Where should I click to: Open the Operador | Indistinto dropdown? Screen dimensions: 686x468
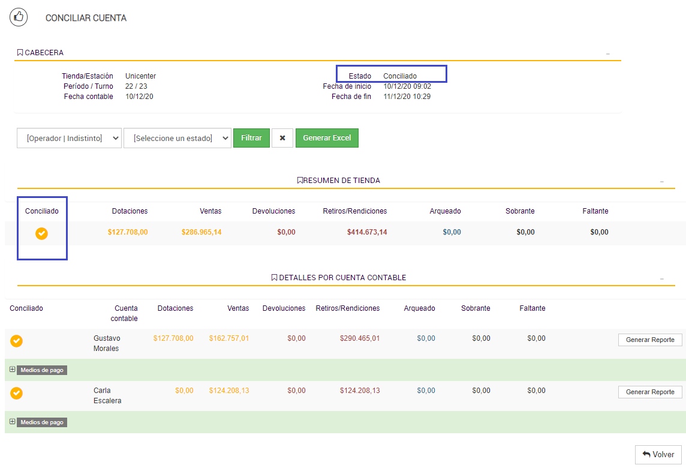click(x=69, y=138)
